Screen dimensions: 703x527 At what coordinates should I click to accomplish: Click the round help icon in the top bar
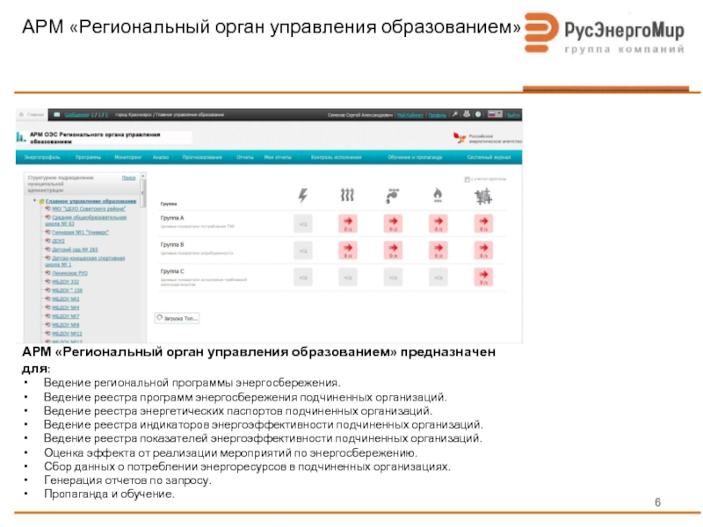click(478, 114)
